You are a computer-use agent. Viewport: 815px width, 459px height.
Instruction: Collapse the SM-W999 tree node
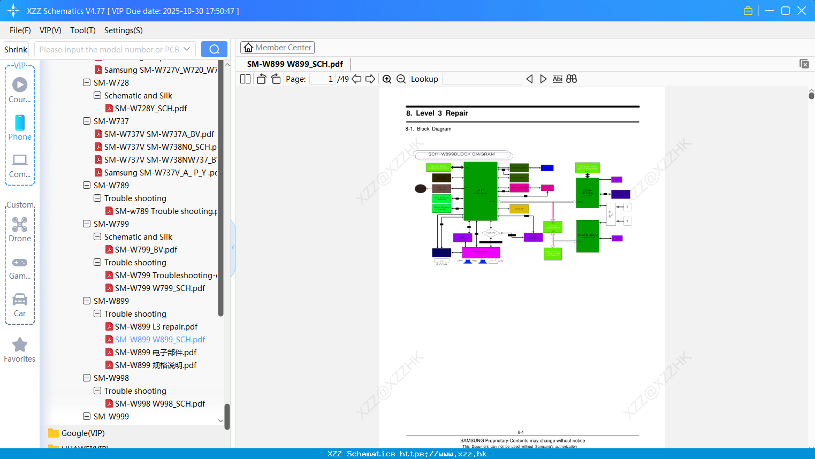pos(87,416)
